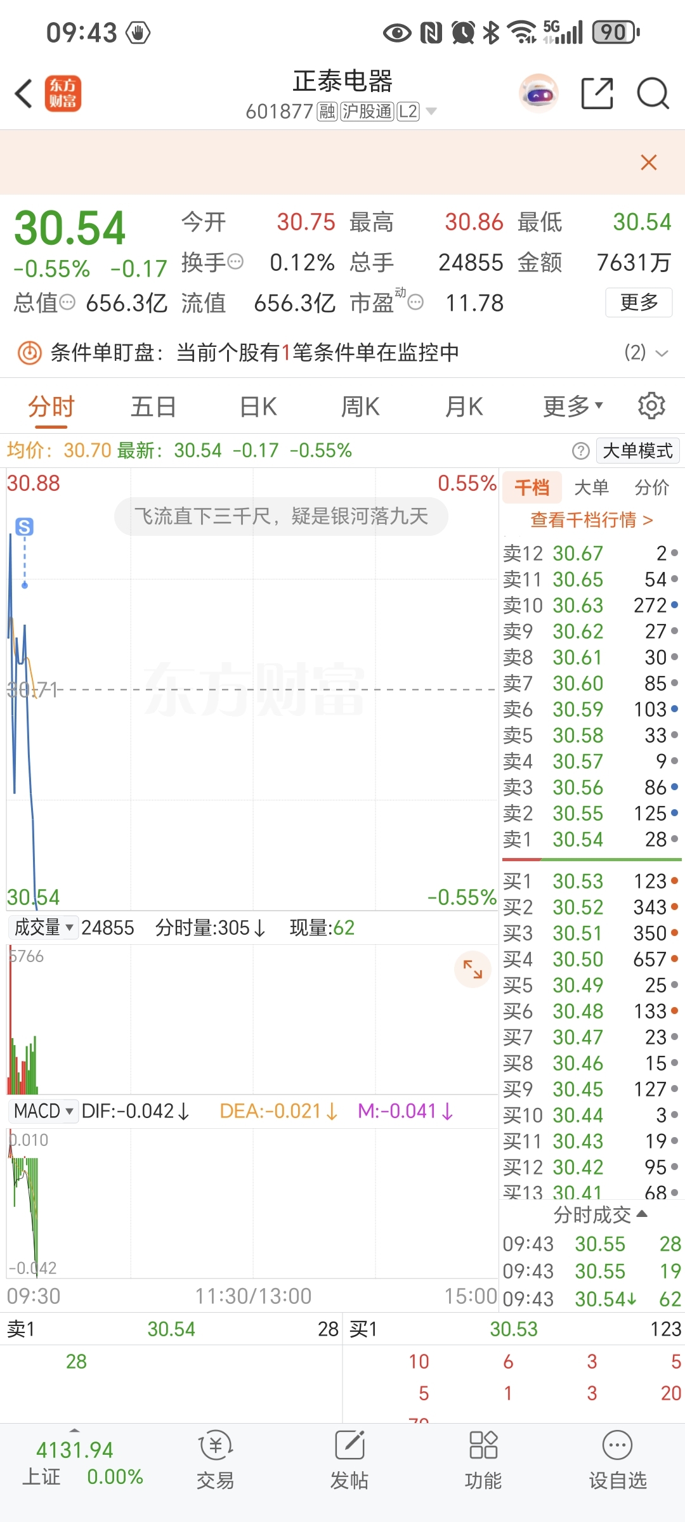Switch to the 日K tab
This screenshot has height=1522, width=685.
(x=258, y=407)
